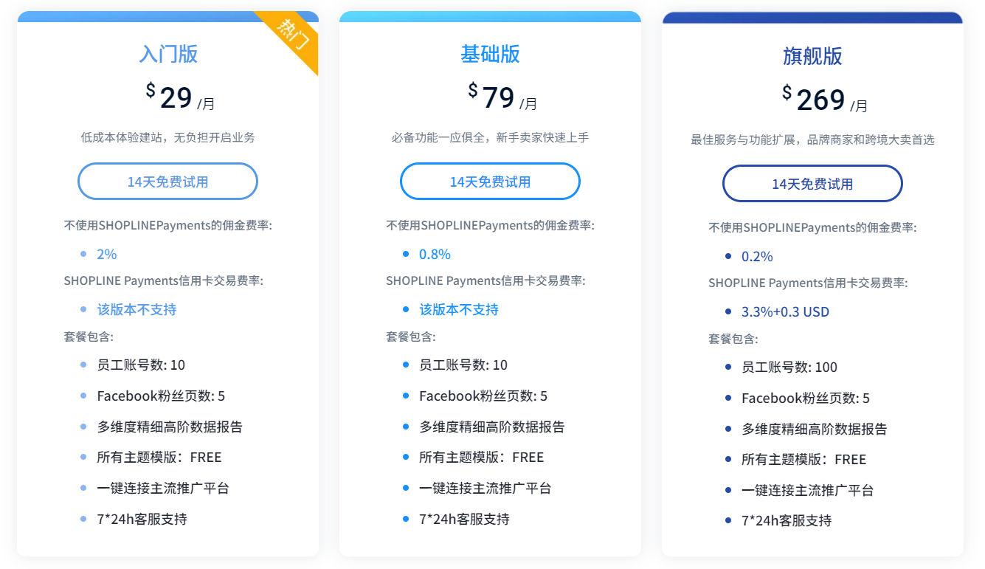Click the 基础版 free trial button

[490, 181]
